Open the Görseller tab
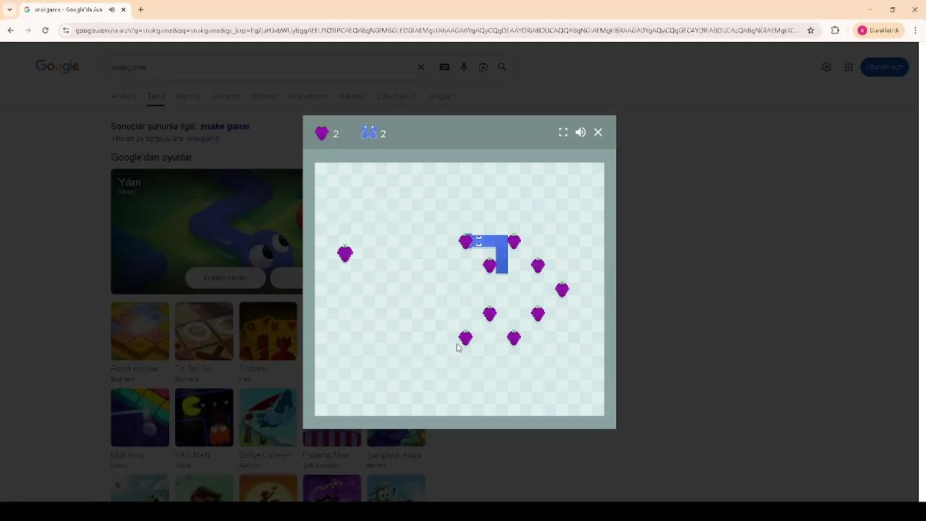 (x=226, y=96)
